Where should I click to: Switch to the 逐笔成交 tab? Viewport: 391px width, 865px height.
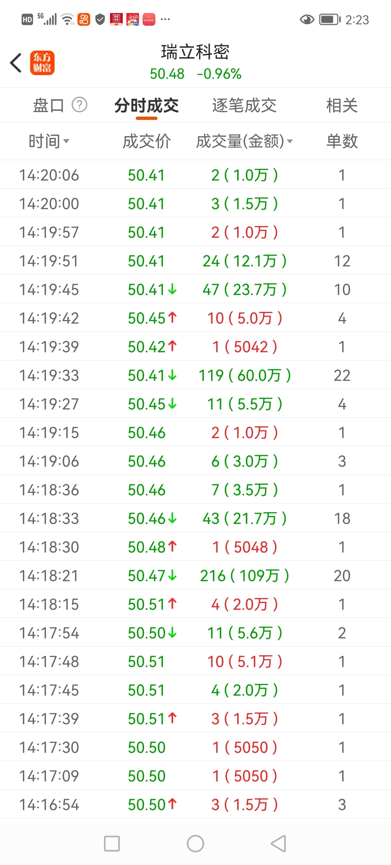pyautogui.click(x=244, y=105)
